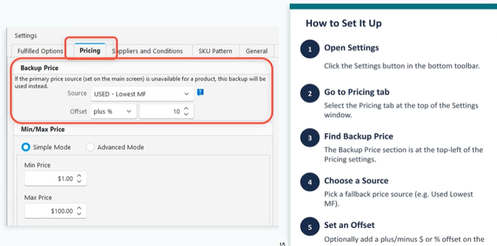The width and height of the screenshot is (497, 246).
Task: Increase the Offset value with up arrow
Action: [x=186, y=109]
